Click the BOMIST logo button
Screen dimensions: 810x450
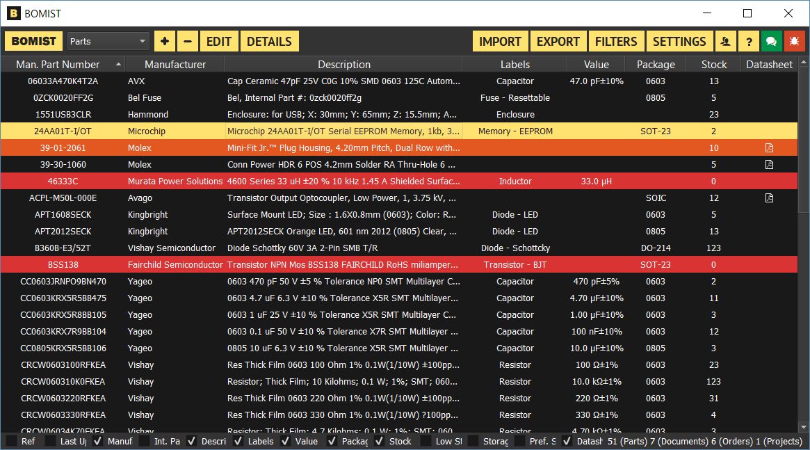33,40
